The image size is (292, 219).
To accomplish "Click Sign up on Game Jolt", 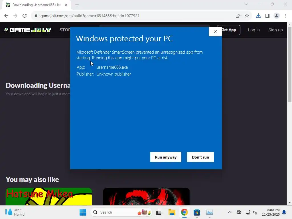I will [x=275, y=30].
